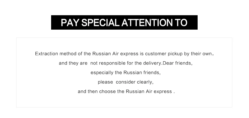Image resolution: width=249 pixels, height=118 pixels.
Task: Click 'customer pickup by their own' text
Action: pos(178,54)
